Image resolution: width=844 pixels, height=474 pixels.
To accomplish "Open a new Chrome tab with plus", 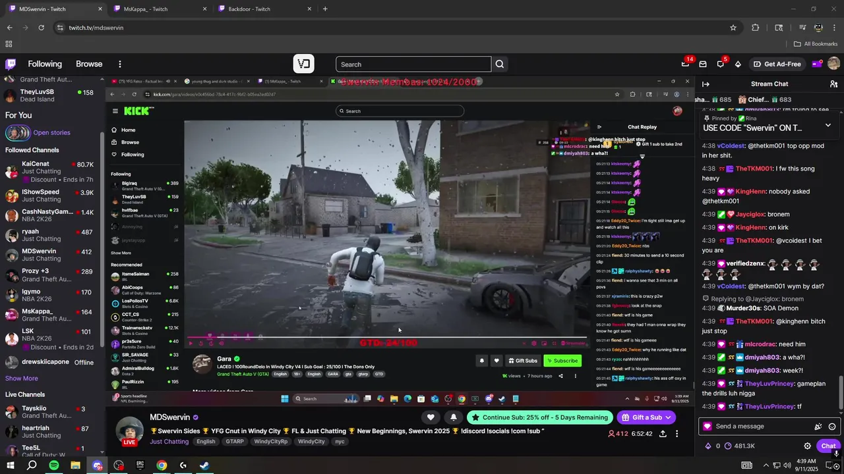I will [x=325, y=9].
